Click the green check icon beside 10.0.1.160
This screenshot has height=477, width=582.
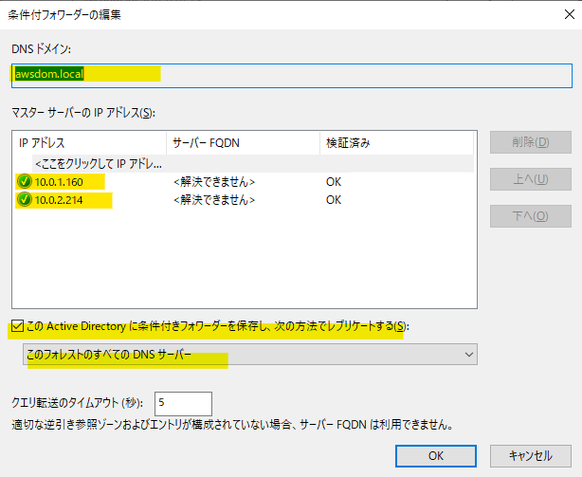(24, 182)
